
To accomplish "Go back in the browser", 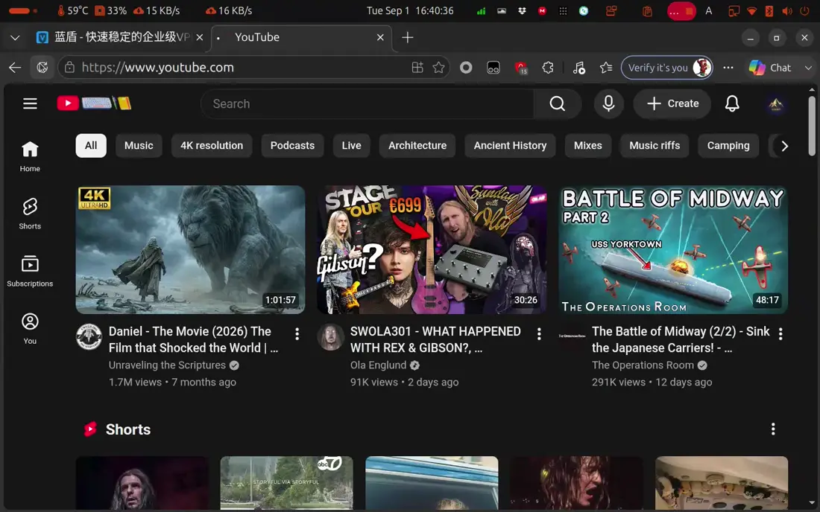I will (15, 67).
